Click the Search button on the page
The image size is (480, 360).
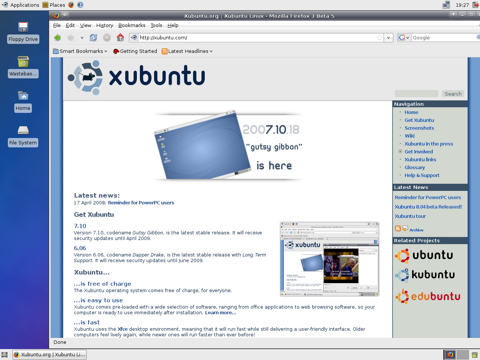point(453,93)
